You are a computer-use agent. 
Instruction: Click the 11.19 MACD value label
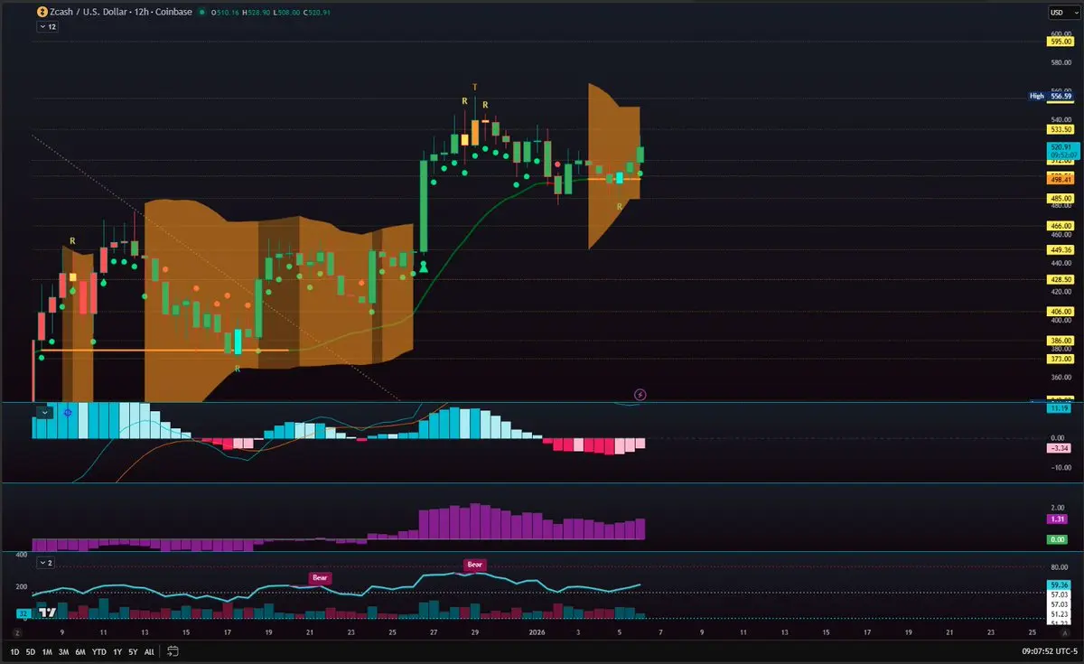tap(1059, 408)
